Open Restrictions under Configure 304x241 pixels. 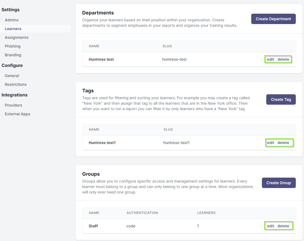(x=16, y=84)
